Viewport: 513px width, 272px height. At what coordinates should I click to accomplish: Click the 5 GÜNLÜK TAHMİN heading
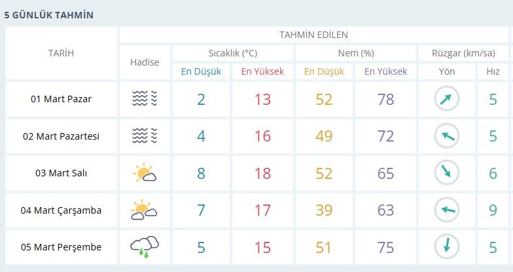click(x=49, y=14)
